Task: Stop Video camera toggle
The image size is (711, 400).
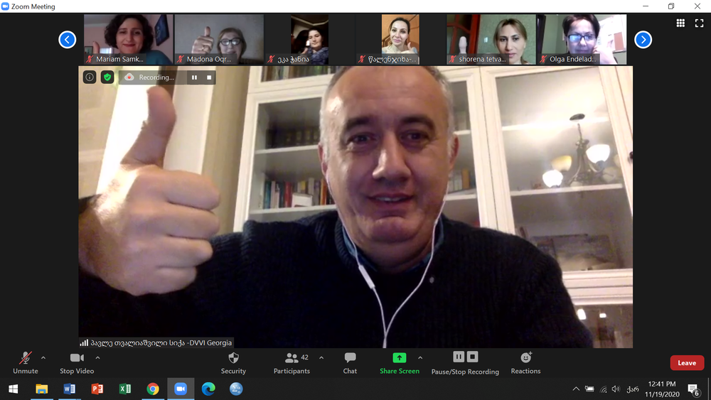Action: [76, 362]
